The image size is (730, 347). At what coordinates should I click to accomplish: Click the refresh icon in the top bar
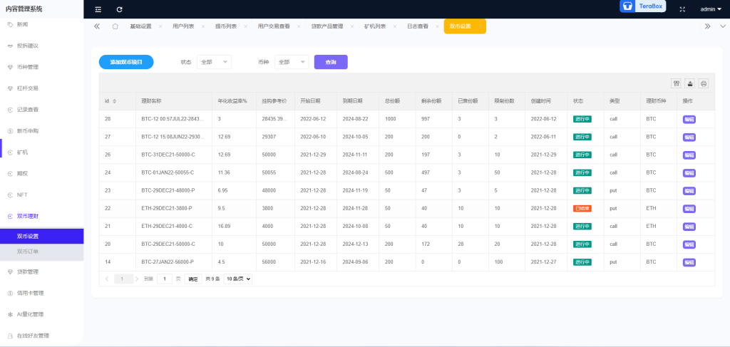click(119, 9)
